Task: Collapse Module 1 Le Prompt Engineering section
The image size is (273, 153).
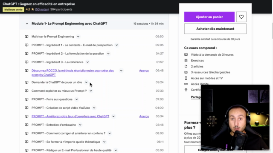Action: click(27, 24)
